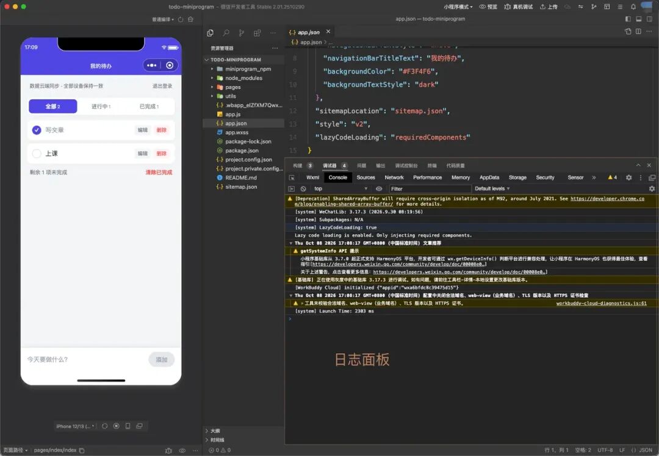Open the console settings gear on filter row
The width and height of the screenshot is (659, 456).
(652, 188)
